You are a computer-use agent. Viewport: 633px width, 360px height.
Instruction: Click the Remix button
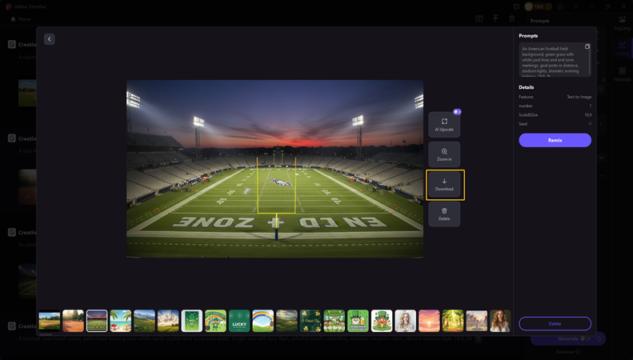click(x=555, y=140)
